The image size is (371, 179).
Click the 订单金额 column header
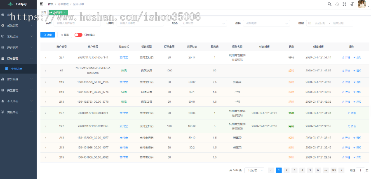coord(169,47)
